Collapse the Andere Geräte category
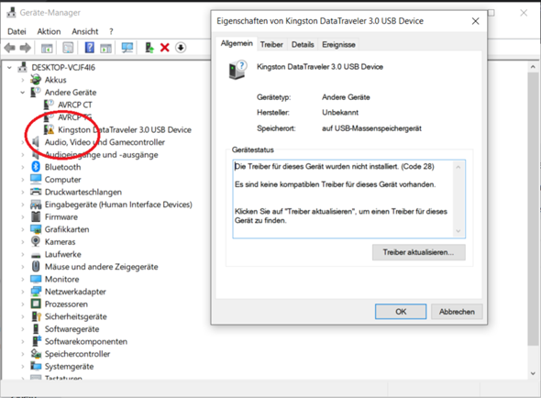Image resolution: width=541 pixels, height=398 pixels. coord(23,93)
